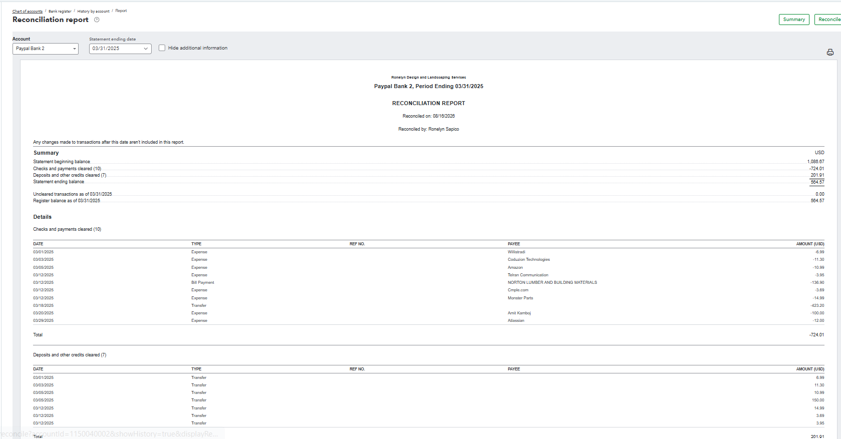This screenshot has width=841, height=439.
Task: Select summary line Deposits and other credits cleared (7)
Action: pyautogui.click(x=70, y=175)
